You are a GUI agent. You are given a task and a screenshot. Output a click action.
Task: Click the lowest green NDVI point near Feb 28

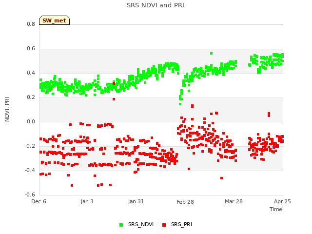click(180, 104)
